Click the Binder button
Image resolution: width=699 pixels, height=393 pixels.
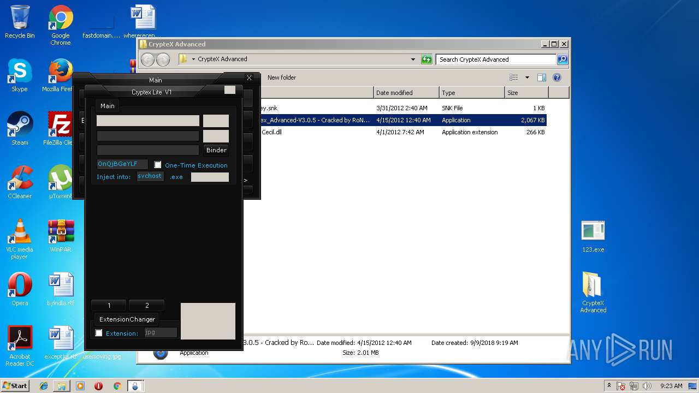point(216,150)
